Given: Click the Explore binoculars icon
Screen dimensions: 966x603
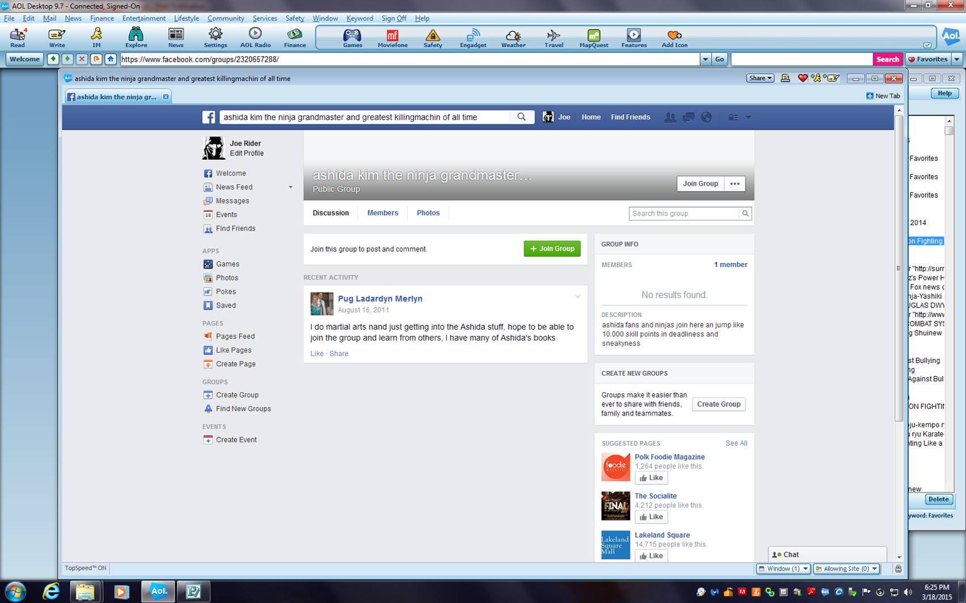Looking at the screenshot, I should click(136, 38).
